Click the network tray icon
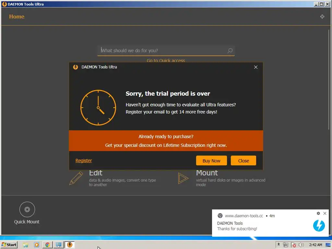332x249 pixels. pyautogui.click(x=285, y=245)
